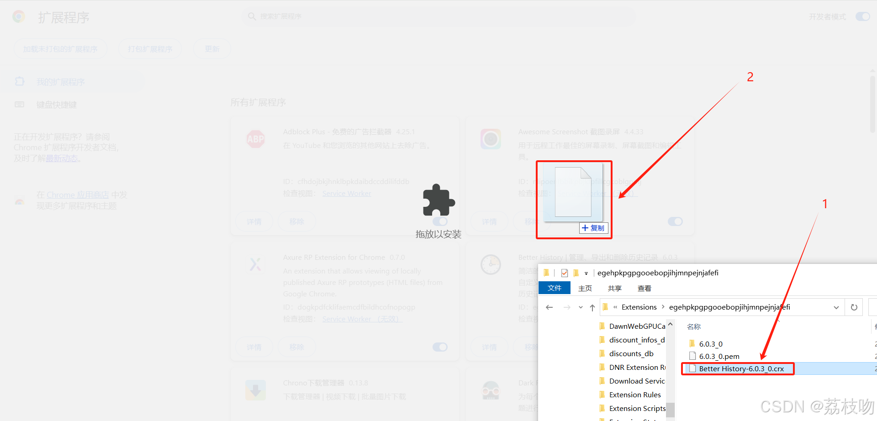Click the folder icon in Explorer title bar

[546, 273]
